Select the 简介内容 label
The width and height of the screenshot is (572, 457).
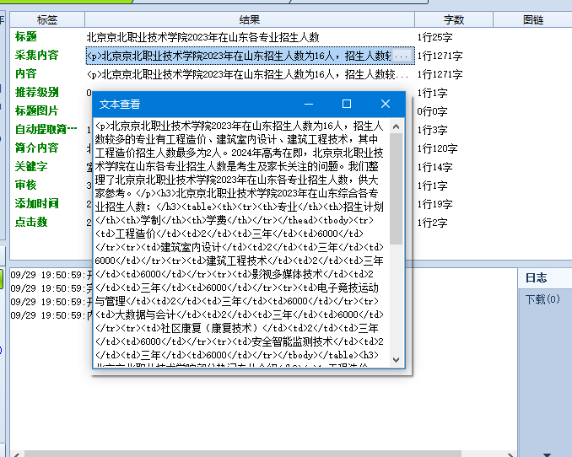click(x=36, y=148)
